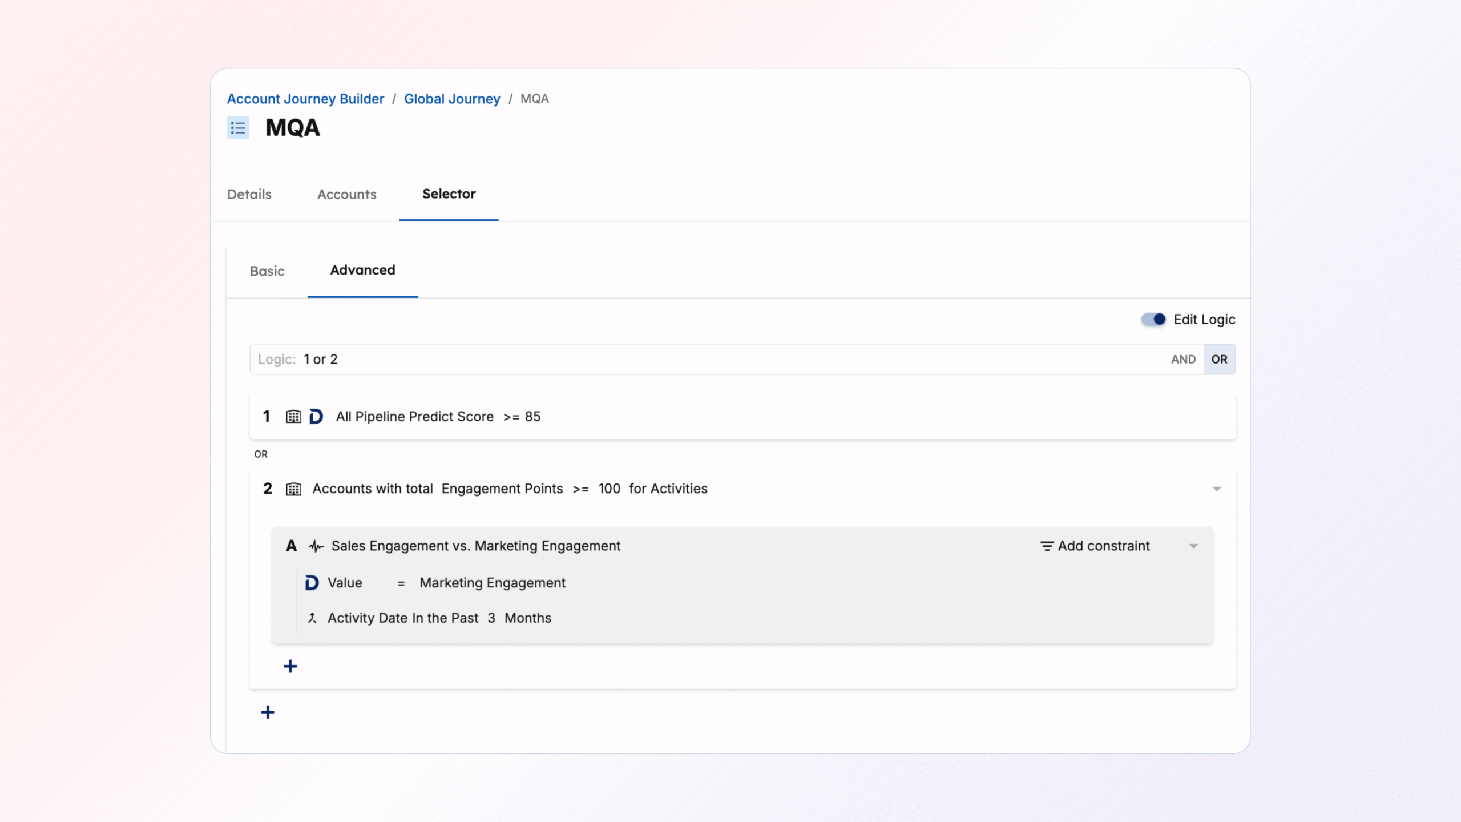
Task: Click the bottom plus icon to add rule
Action: click(x=267, y=712)
